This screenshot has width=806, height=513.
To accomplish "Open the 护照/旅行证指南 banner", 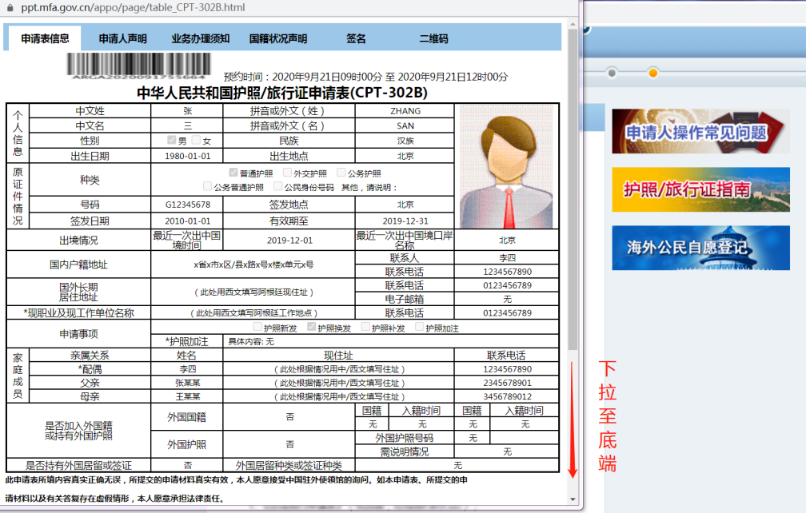I will [x=700, y=189].
